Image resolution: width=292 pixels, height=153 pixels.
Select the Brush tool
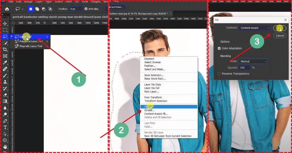(x=5, y=75)
